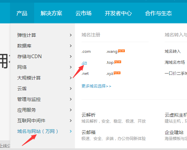The height and width of the screenshot is (150, 187).
Task: Click blue arrow beside 域名与网站（万网）
Action: pos(71,131)
